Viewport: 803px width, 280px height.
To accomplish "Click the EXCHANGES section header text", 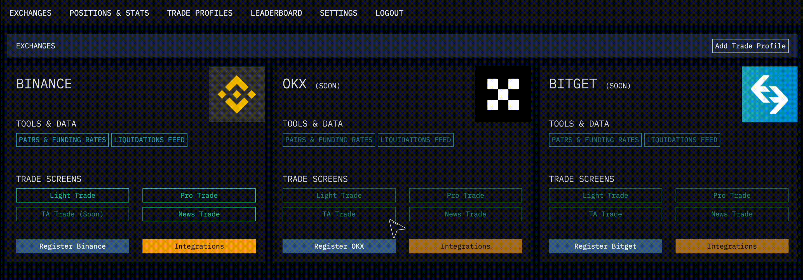I will coord(36,46).
